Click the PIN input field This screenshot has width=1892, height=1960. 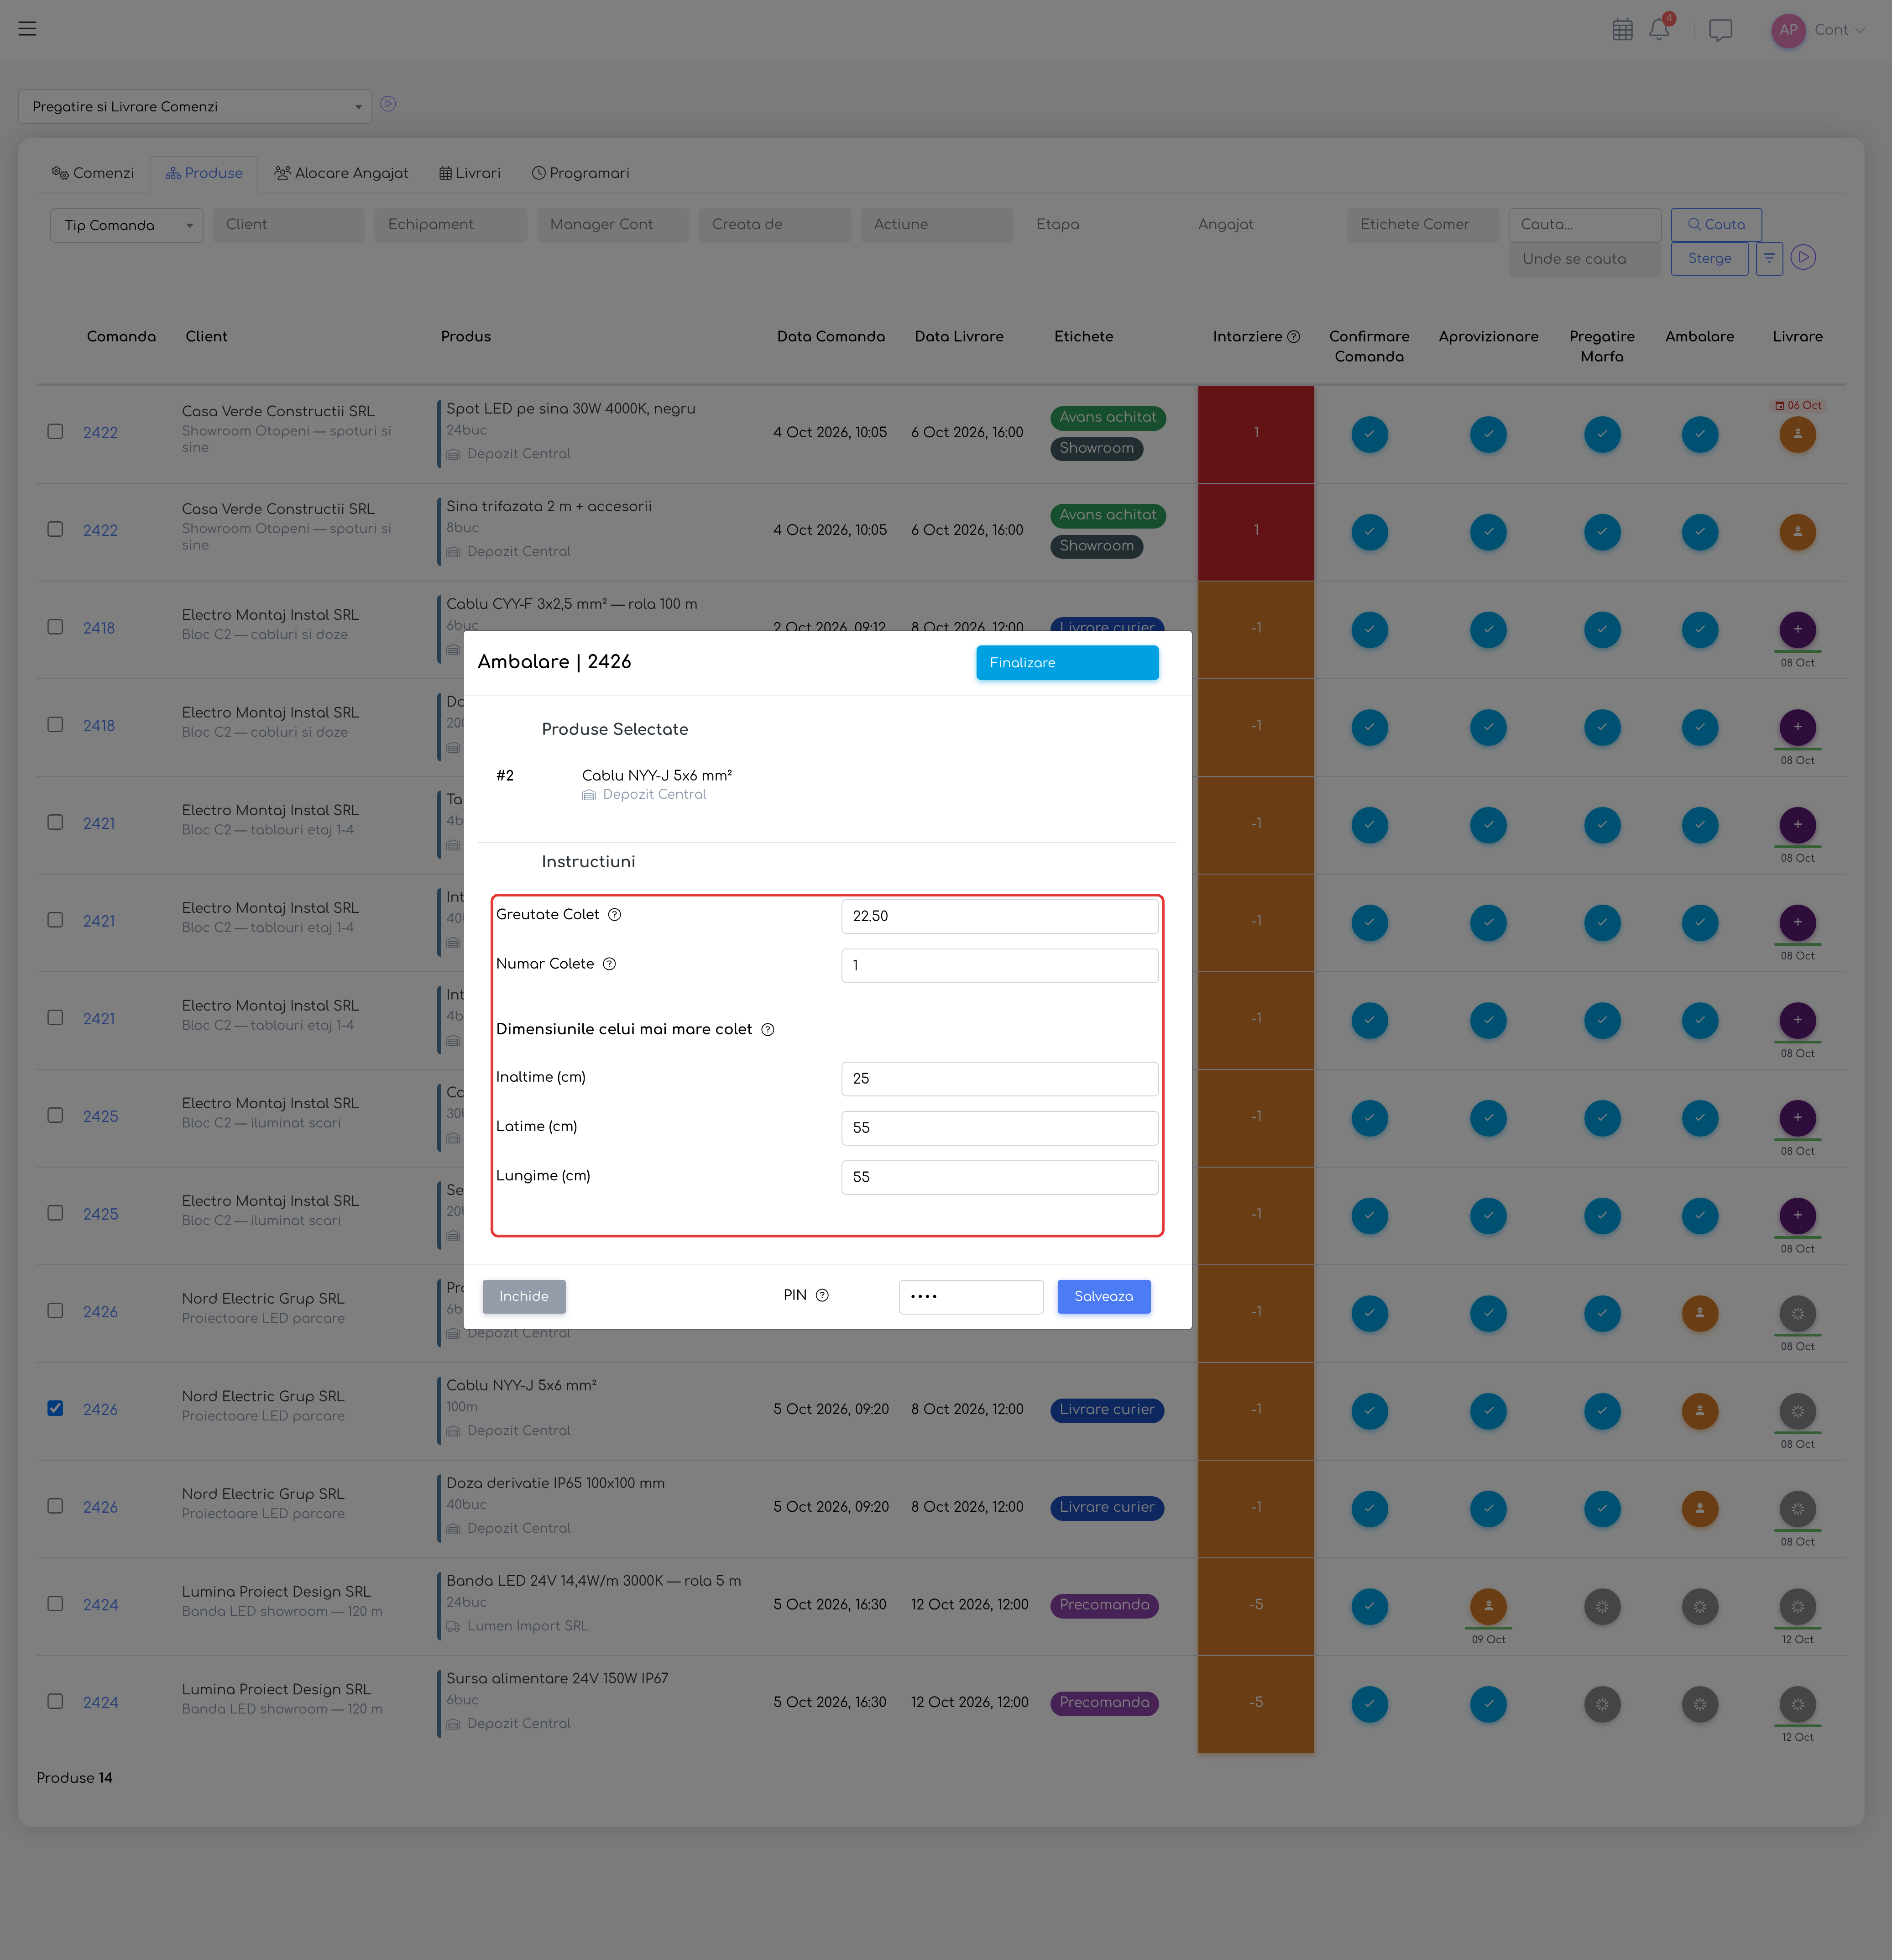click(x=971, y=1297)
